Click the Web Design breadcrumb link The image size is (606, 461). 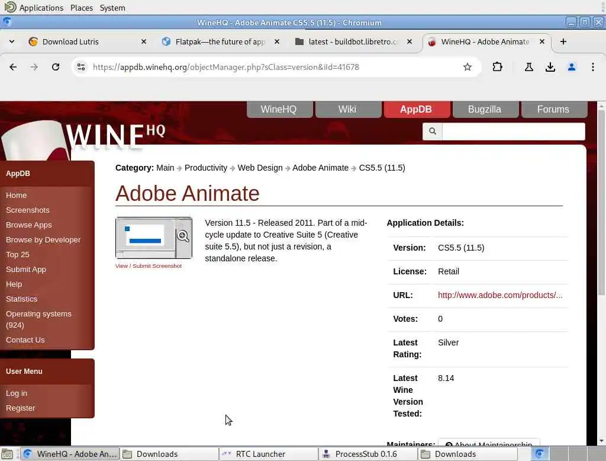click(260, 168)
